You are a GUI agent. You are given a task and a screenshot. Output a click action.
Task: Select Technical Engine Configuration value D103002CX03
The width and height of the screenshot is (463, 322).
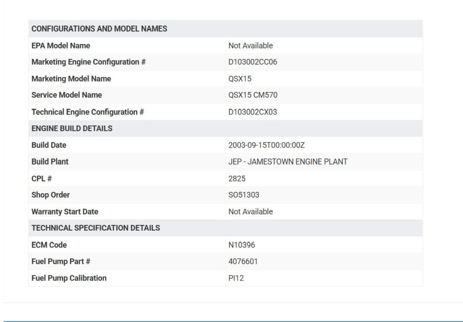point(253,112)
